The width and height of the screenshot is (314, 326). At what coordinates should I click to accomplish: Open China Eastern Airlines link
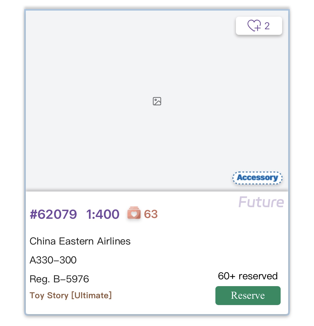(80, 241)
